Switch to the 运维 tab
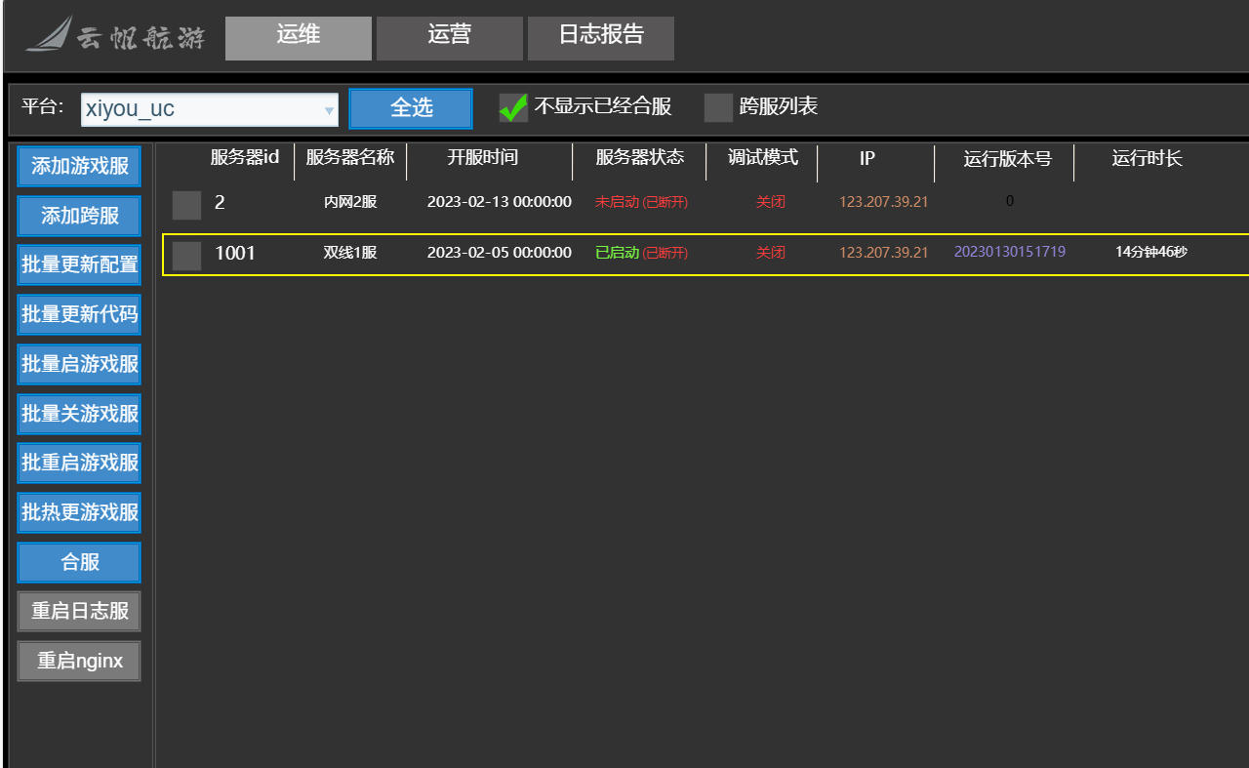This screenshot has height=768, width=1249. pyautogui.click(x=298, y=37)
